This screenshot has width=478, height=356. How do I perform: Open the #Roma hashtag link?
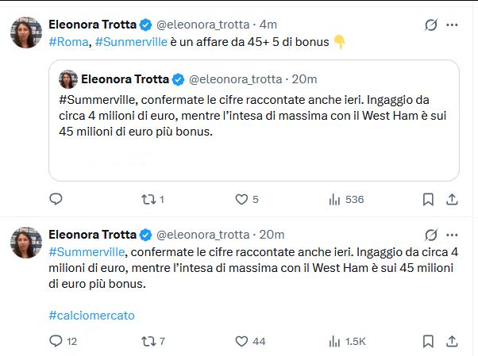pyautogui.click(x=68, y=42)
